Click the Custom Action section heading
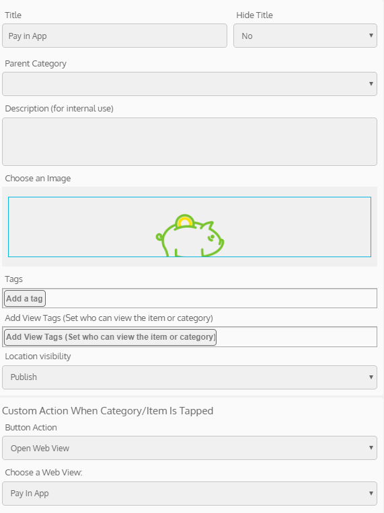This screenshot has height=513, width=384. point(108,410)
